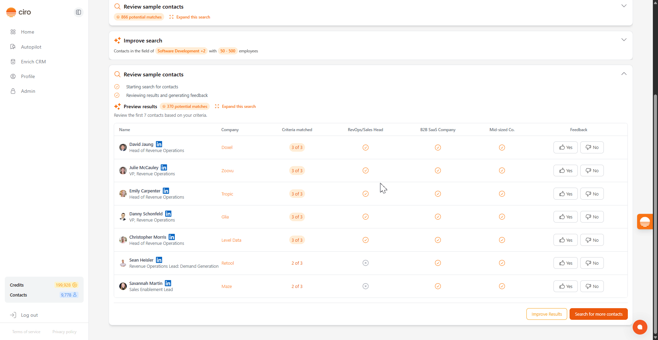Click the Ciro logo
Screen dimensions: 658x340
19,12
